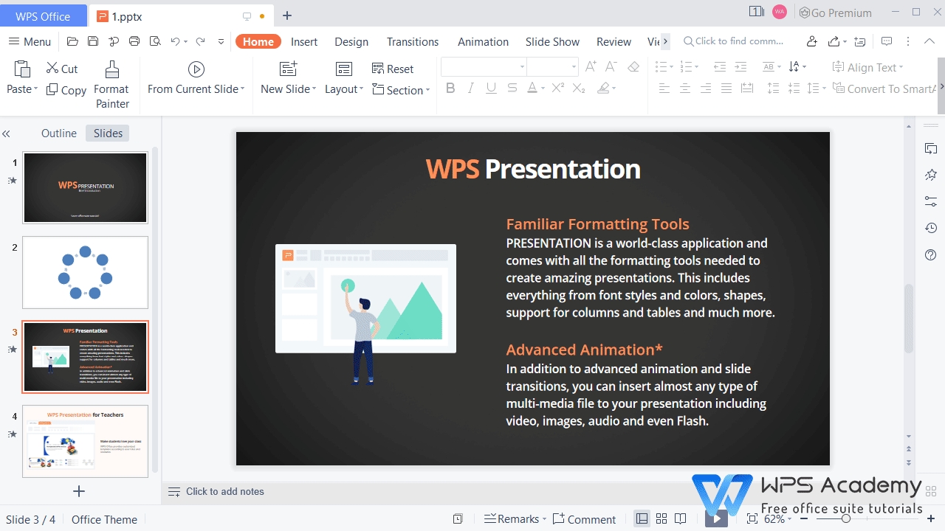Select the Format Painter tool
Screen dimensions: 945x531
pos(112,83)
